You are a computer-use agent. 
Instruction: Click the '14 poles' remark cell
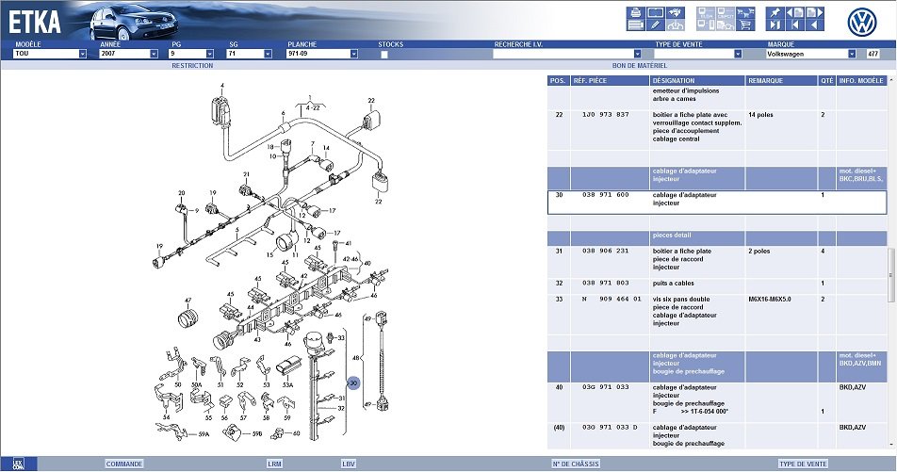pos(760,115)
